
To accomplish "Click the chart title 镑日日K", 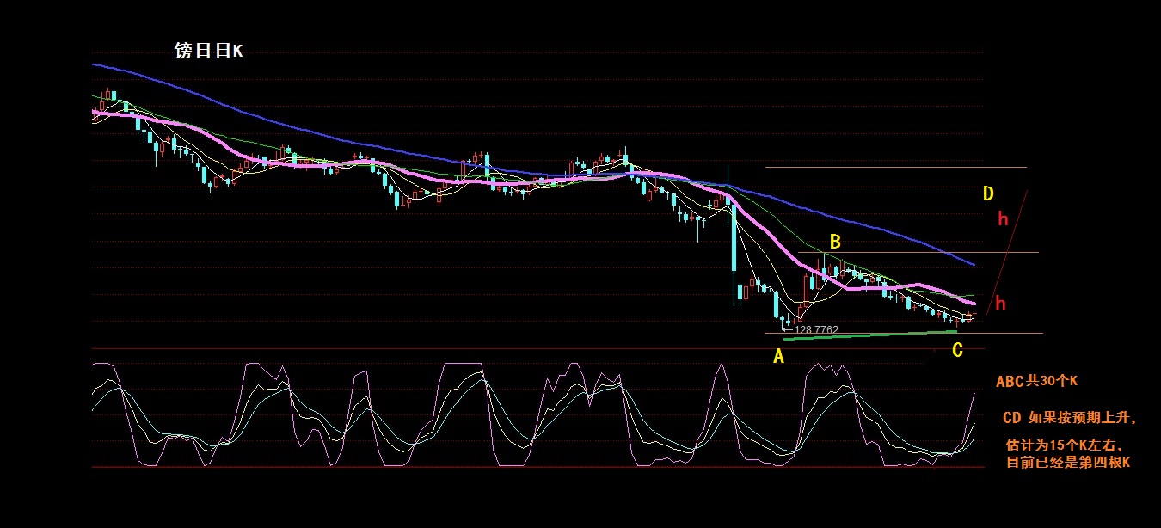I will click(x=209, y=52).
